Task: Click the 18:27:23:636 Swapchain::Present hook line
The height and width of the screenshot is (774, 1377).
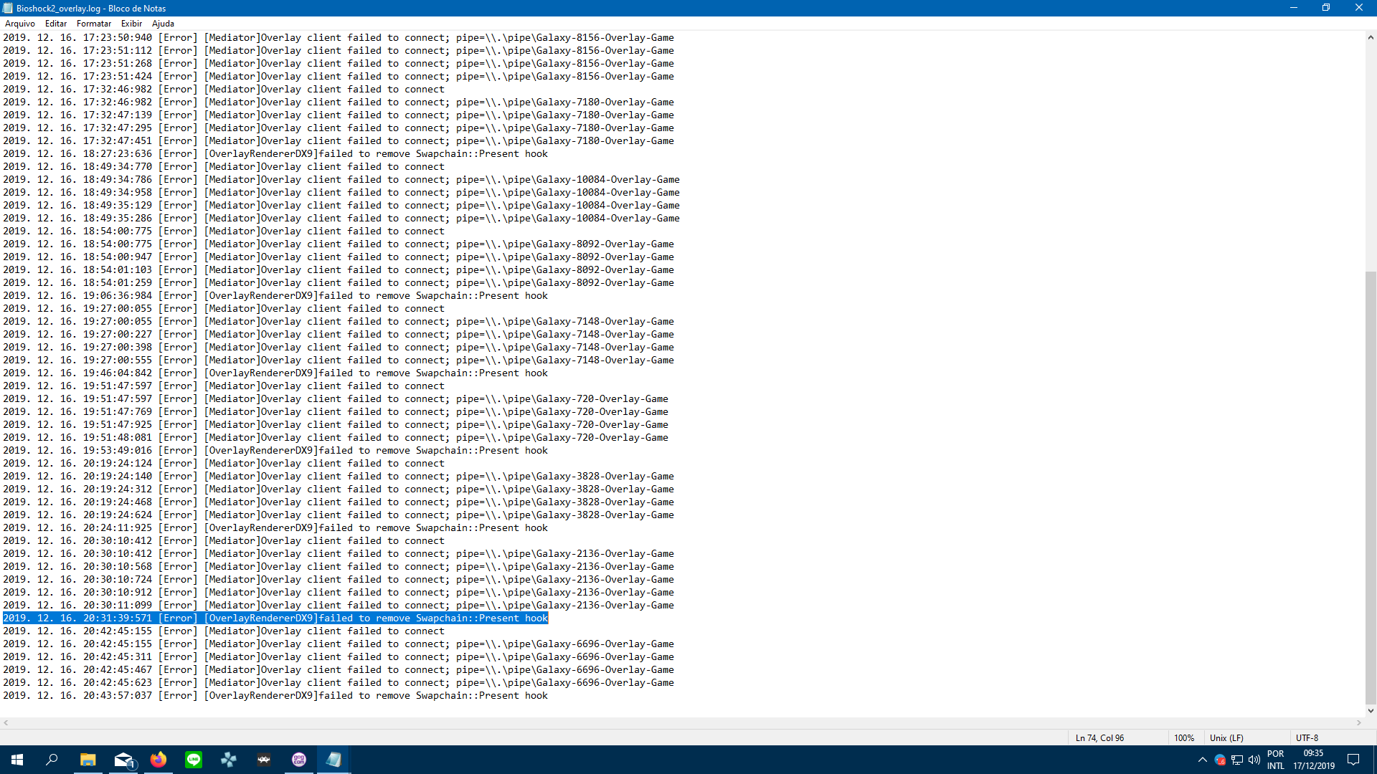Action: pos(275,154)
